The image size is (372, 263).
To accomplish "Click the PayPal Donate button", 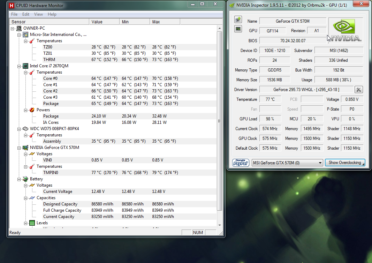I will tap(241, 163).
